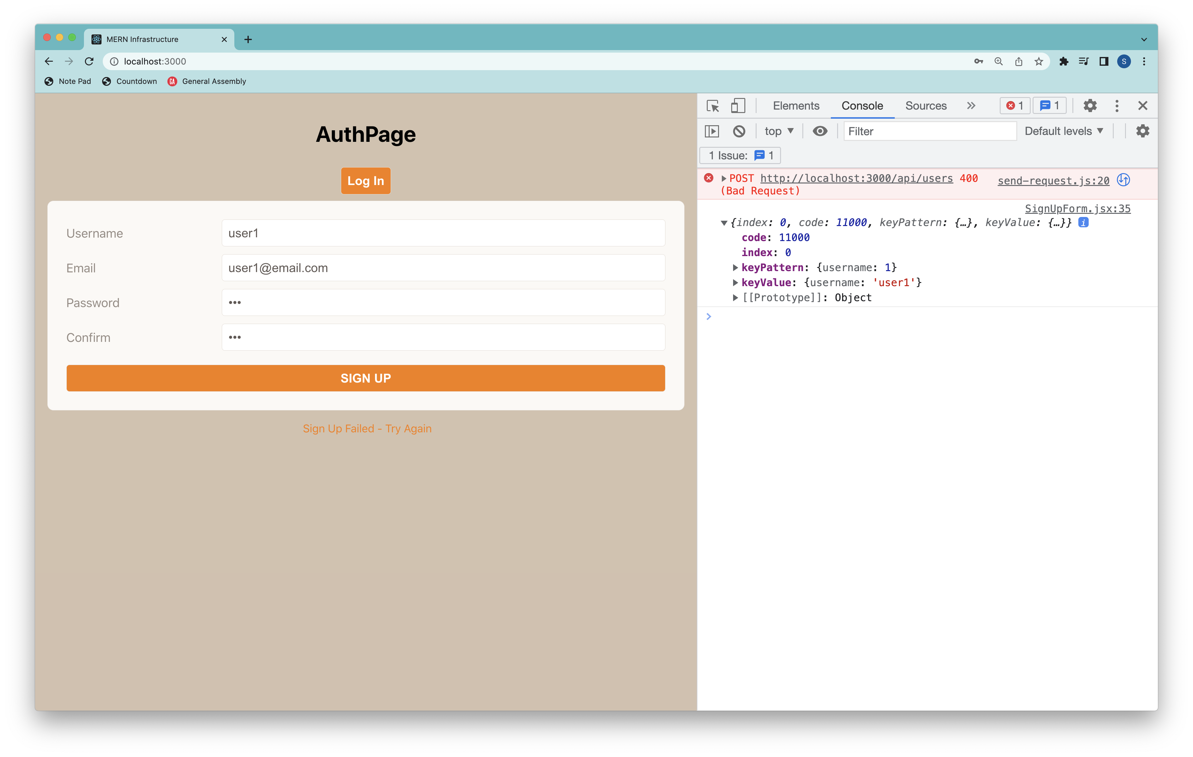
Task: Focus the Username input field
Action: click(x=443, y=233)
